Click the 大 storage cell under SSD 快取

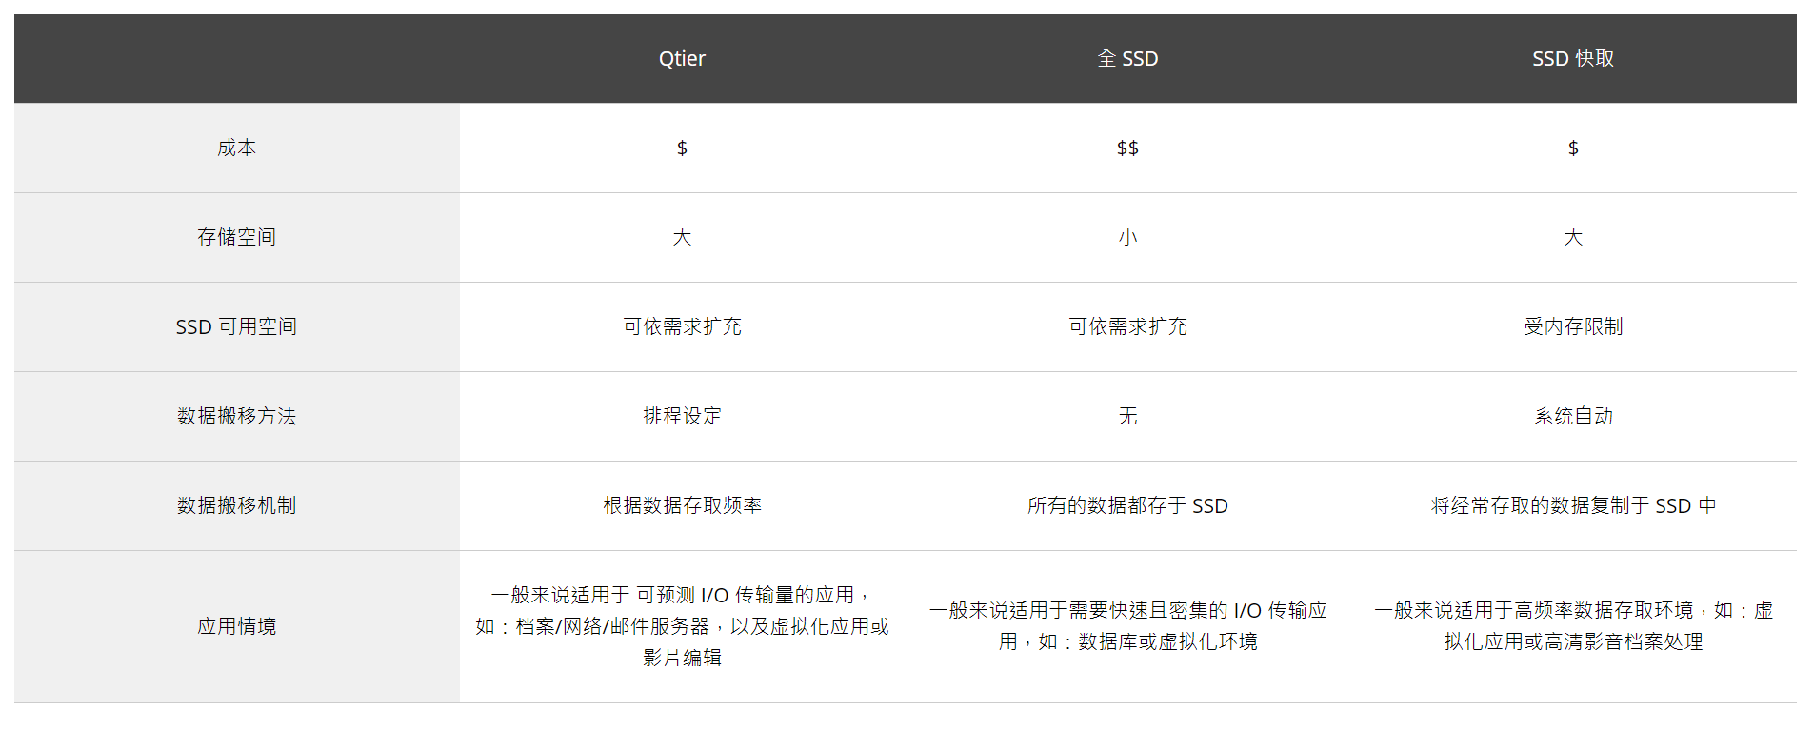pyautogui.click(x=1573, y=237)
